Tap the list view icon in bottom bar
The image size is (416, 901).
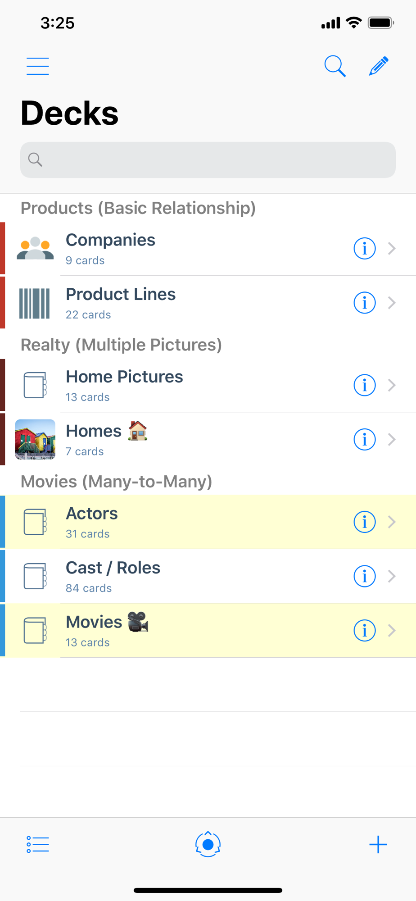pyautogui.click(x=38, y=844)
